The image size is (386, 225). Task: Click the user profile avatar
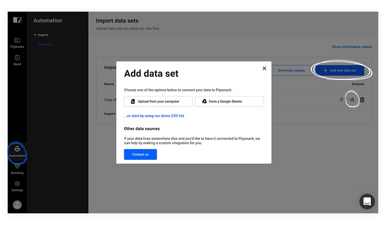coord(17,205)
